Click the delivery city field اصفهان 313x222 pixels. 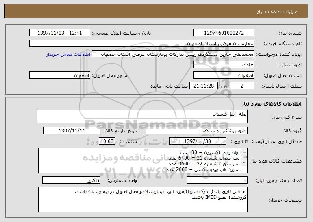[60, 75]
